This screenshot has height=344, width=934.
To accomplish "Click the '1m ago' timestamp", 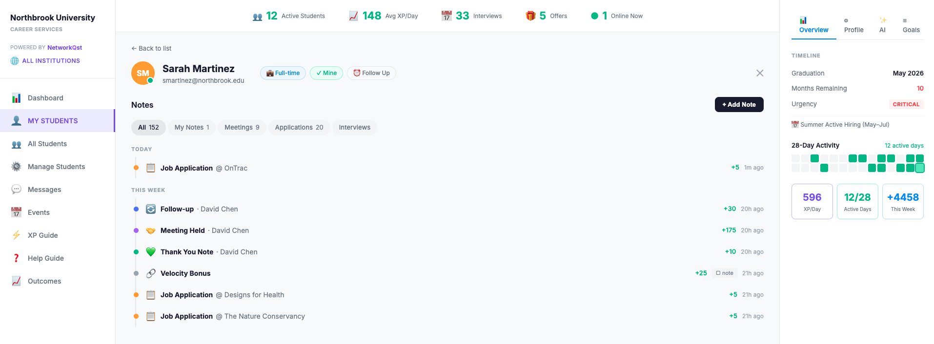I will [754, 168].
